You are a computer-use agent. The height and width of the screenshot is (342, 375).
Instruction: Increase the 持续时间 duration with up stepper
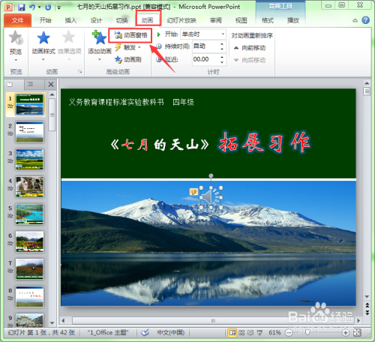[222, 44]
